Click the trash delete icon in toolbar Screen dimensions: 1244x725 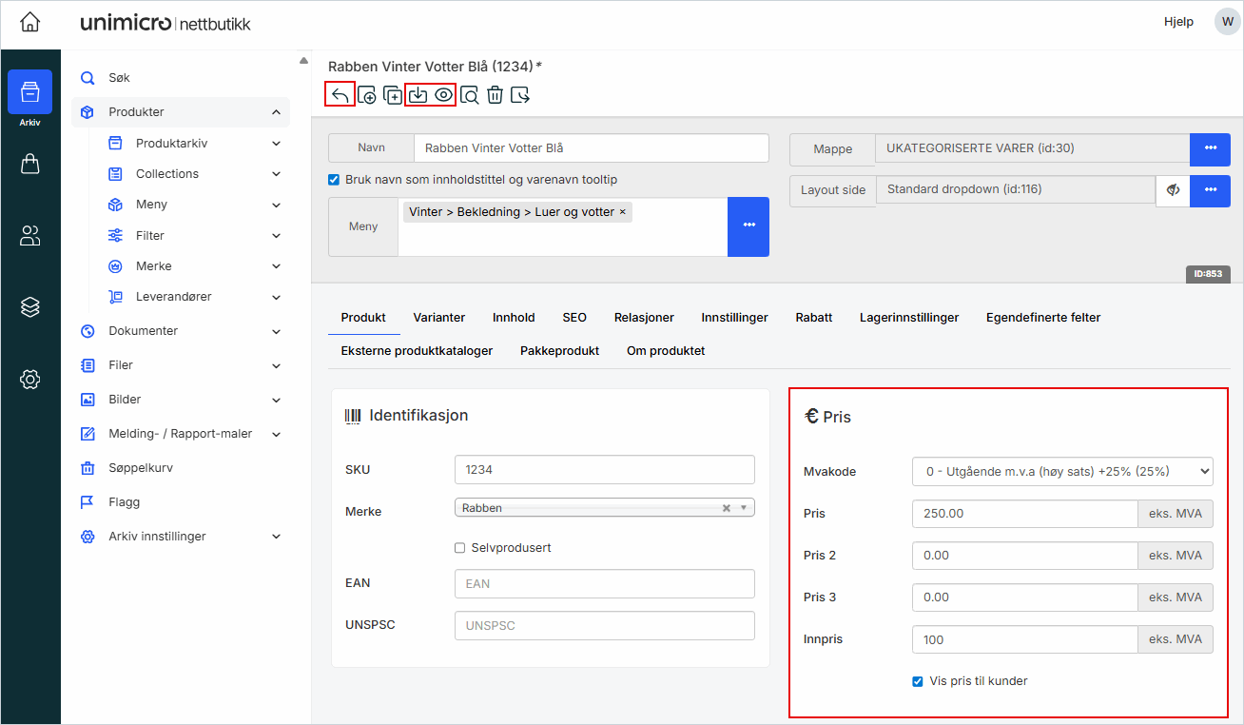click(495, 94)
